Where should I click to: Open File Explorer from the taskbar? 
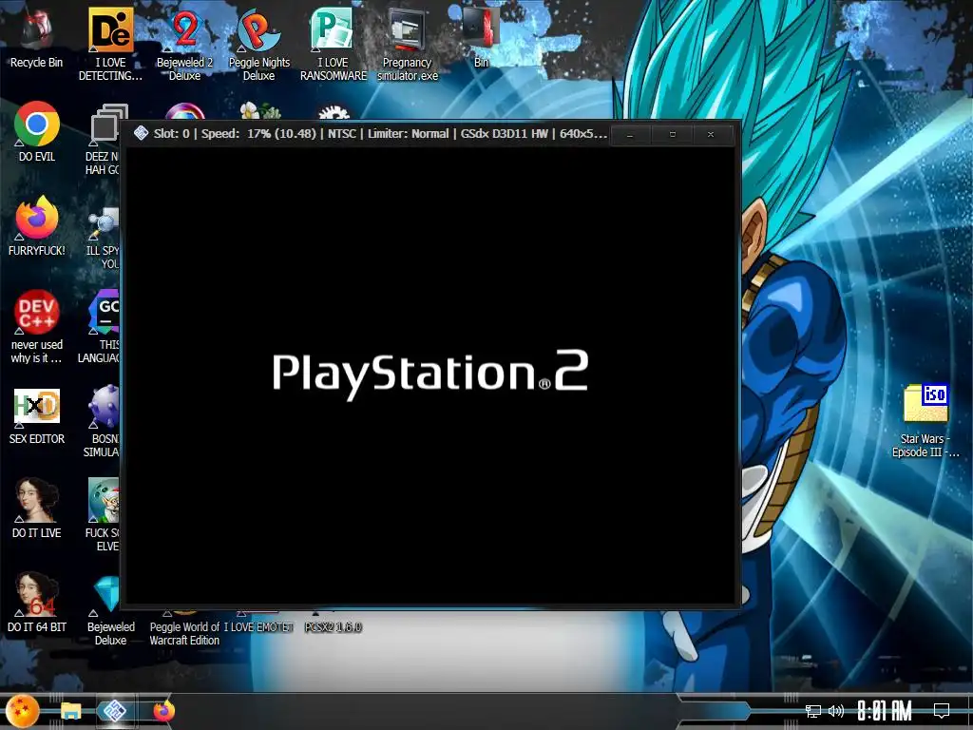pyautogui.click(x=70, y=711)
